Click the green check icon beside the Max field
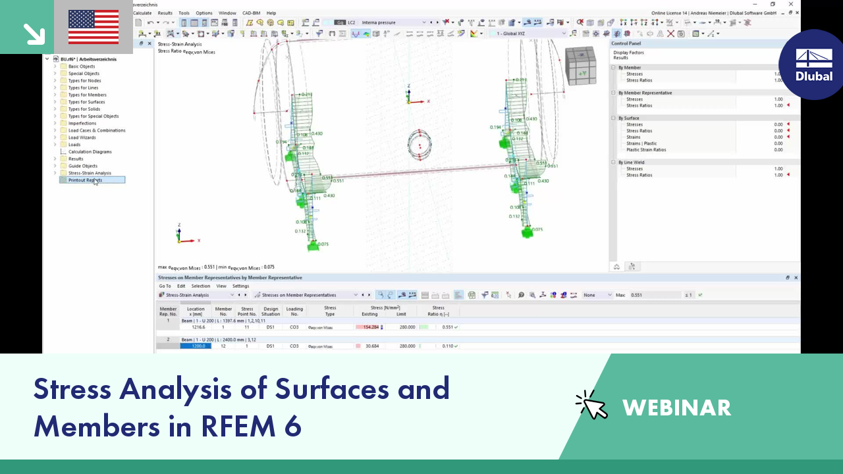This screenshot has width=843, height=474. 700,295
